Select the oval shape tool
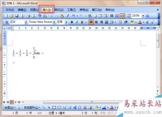 click(59, 107)
